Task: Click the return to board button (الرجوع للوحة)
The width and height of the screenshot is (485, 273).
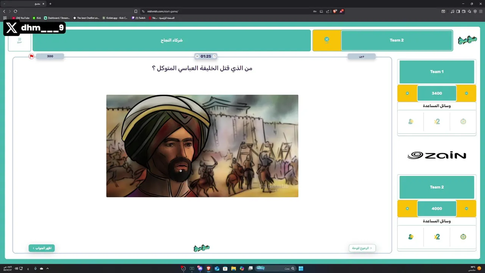Action: tap(362, 248)
